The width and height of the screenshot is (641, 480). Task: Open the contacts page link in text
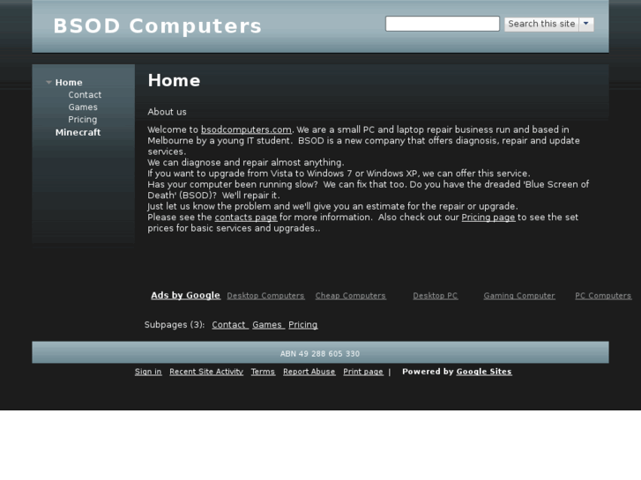246,218
